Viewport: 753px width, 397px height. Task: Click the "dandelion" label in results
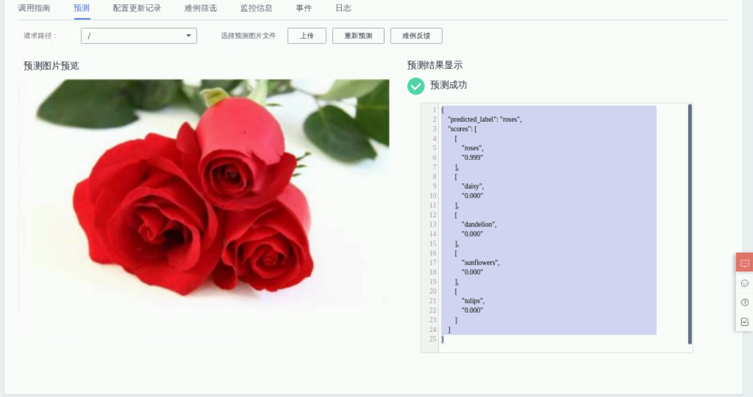[x=479, y=224]
